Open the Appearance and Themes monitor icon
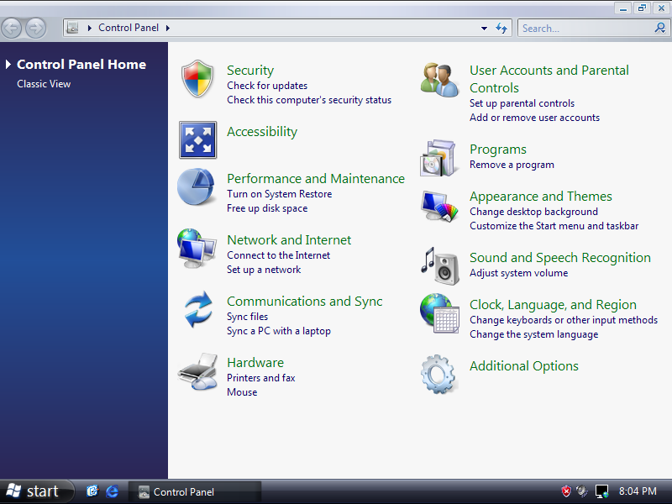 coord(439,206)
